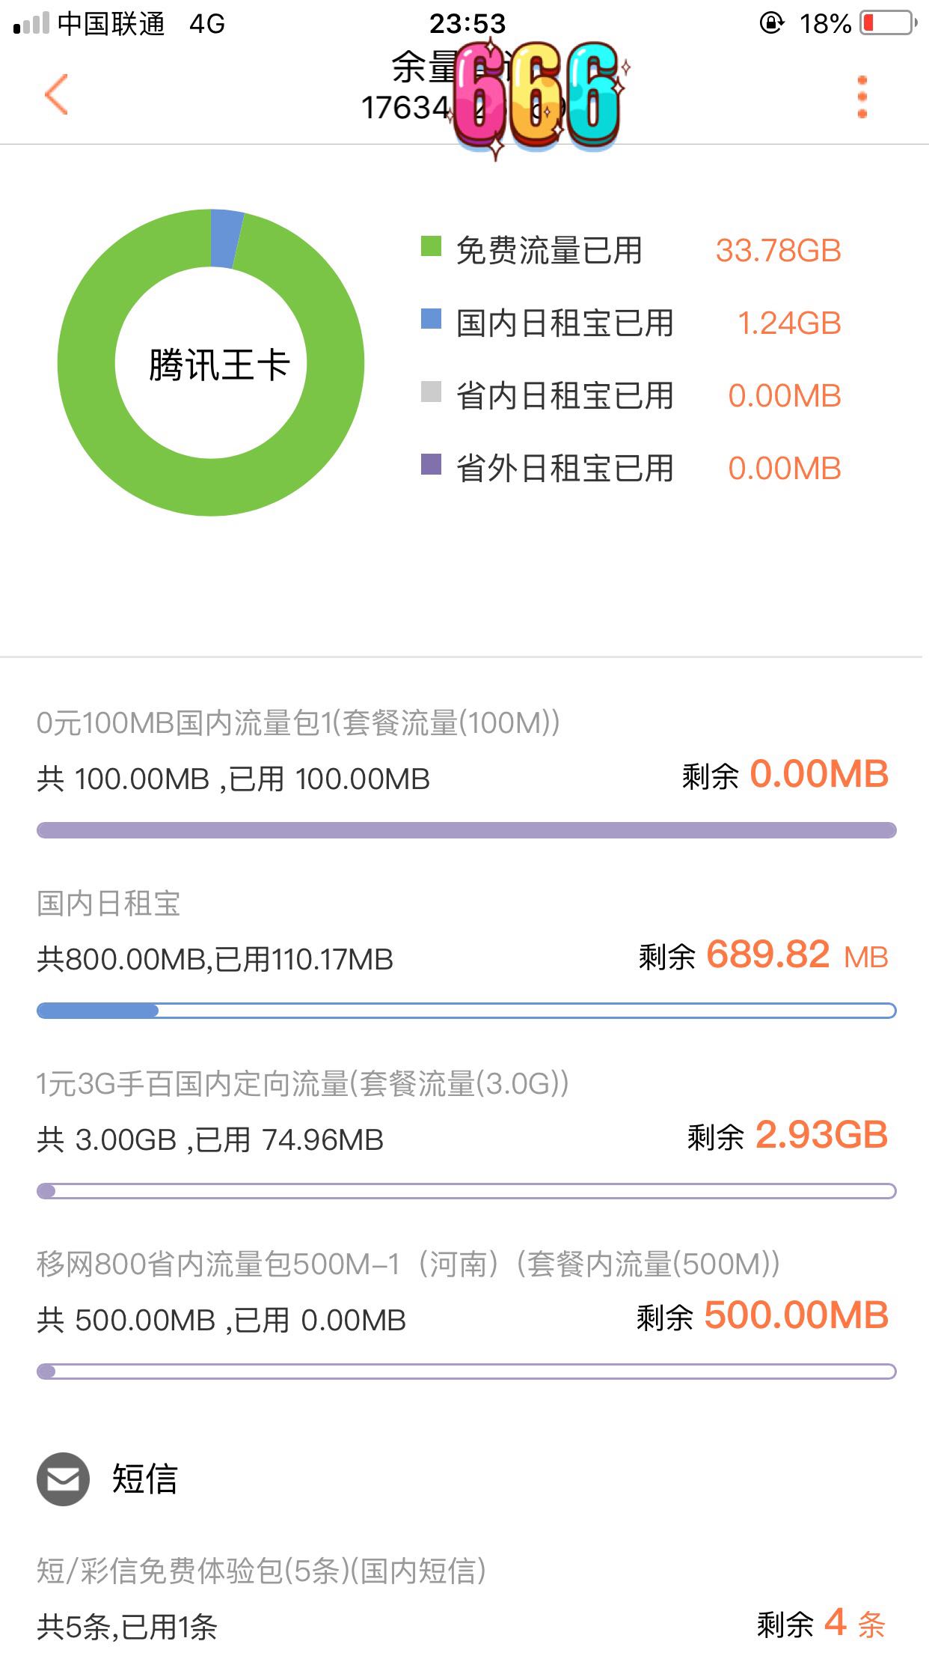Tap the SMS envelope icon
The width and height of the screenshot is (929, 1653).
[63, 1479]
